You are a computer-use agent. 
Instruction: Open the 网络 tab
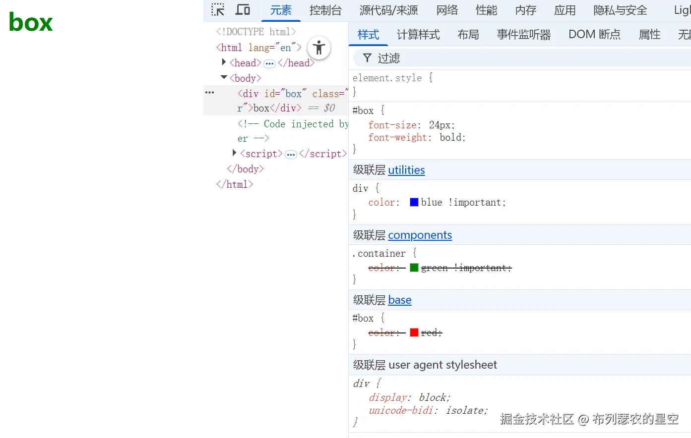[x=447, y=10]
